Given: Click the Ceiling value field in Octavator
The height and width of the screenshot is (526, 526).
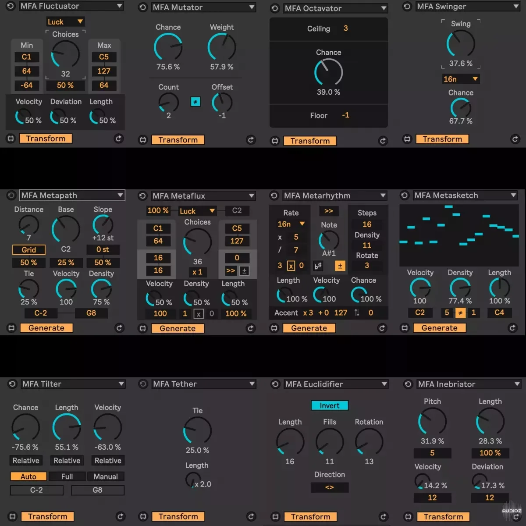Looking at the screenshot, I should point(346,28).
